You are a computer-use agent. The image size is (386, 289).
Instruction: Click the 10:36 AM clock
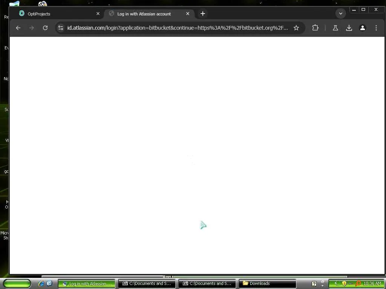(x=372, y=284)
